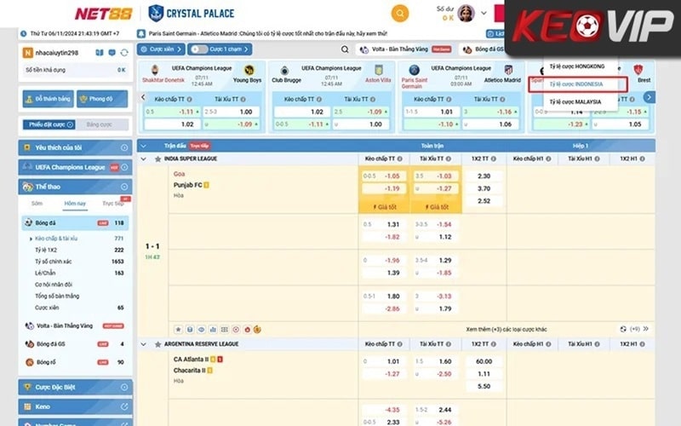
Task: Expand Kèo chấp & tài xỉu submenu
Action: click(x=56, y=239)
